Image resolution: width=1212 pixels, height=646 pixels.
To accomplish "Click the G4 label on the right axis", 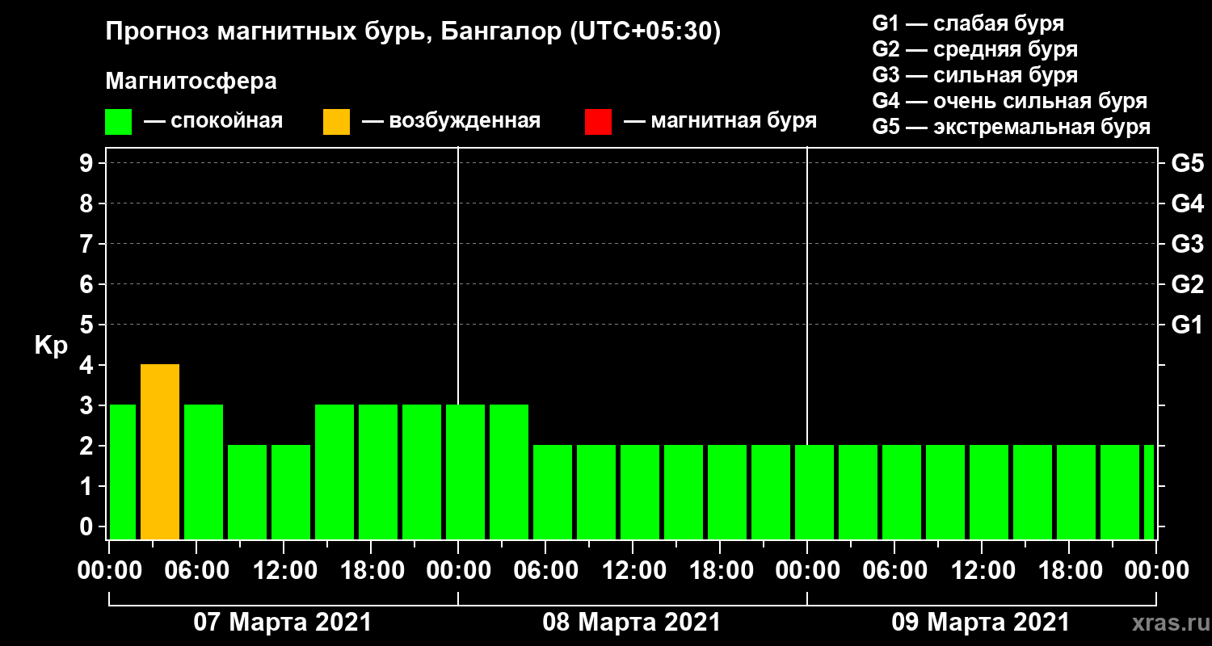I will 1188,204.
